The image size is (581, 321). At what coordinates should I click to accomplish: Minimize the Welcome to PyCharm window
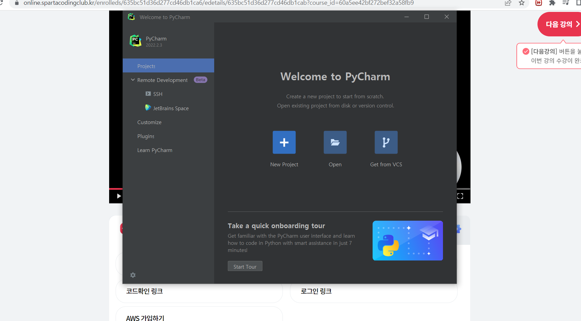pos(407,17)
